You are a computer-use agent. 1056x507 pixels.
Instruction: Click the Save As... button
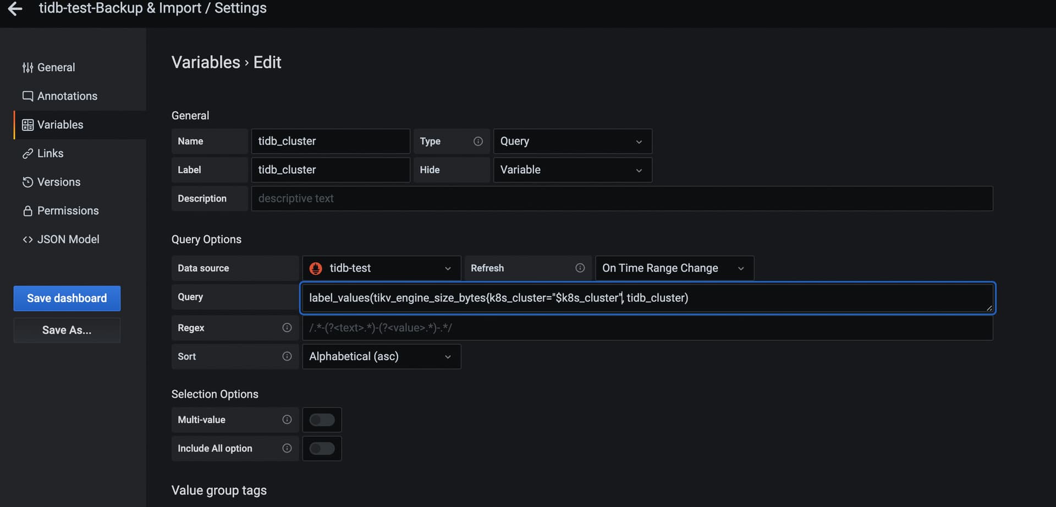(x=67, y=330)
